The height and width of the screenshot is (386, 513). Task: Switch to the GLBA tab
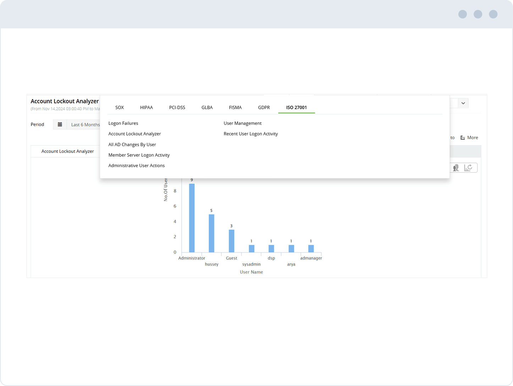coord(207,107)
